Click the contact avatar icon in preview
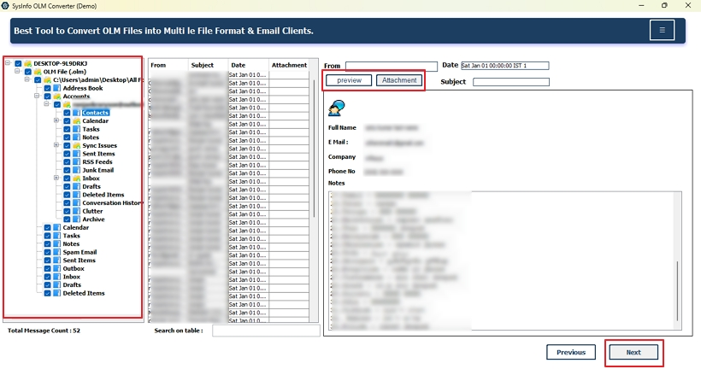This screenshot has width=701, height=369. [x=336, y=108]
